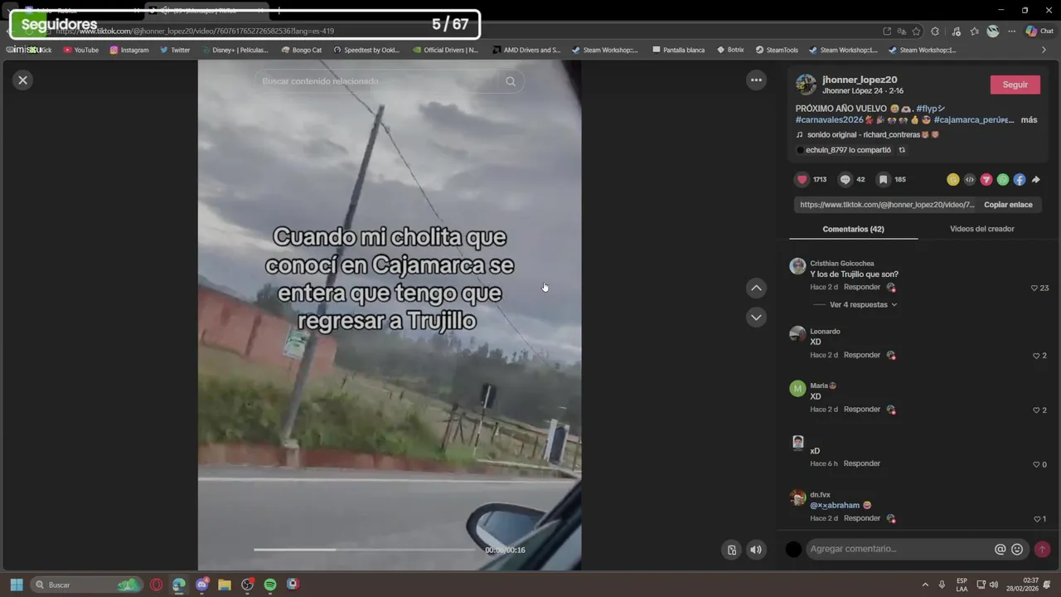Open the Instagram bookmark

[128, 50]
